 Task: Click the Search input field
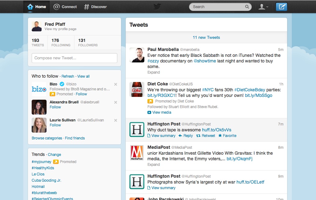[220, 7]
